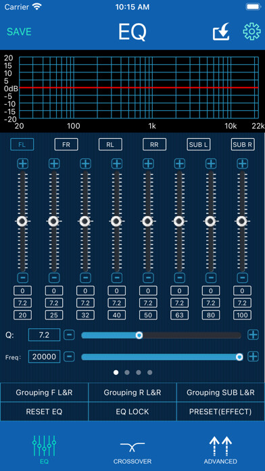Open PRESET(EFFECT)

(x=220, y=411)
